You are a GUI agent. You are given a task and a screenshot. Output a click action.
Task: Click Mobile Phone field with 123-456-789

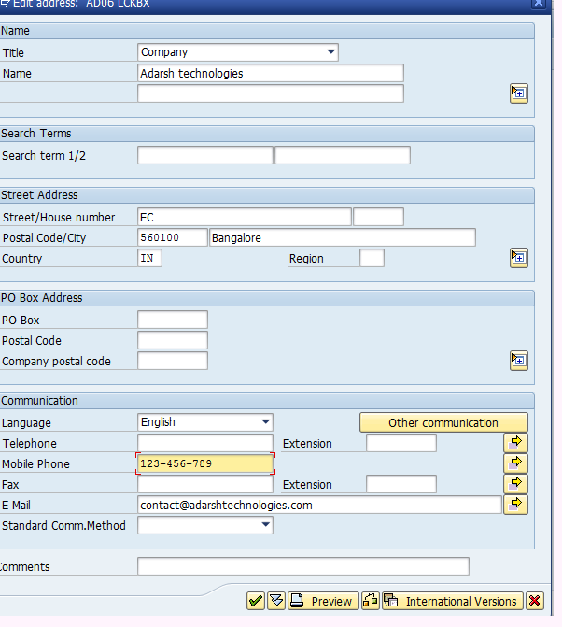204,463
